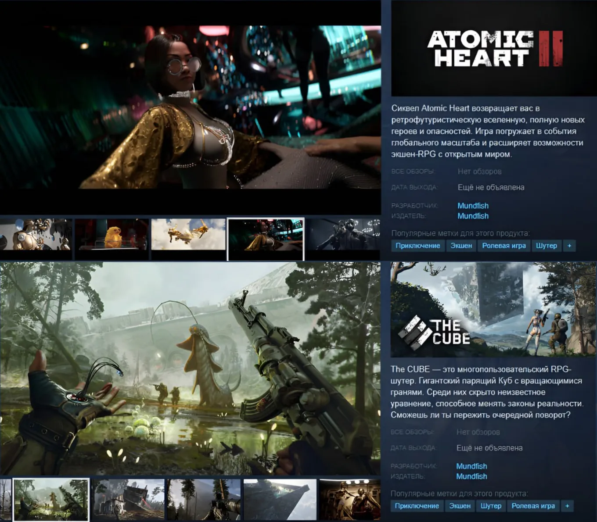Select the highlighted woman in gold jacket thumbnail
Screen dimensions: 597x522
point(266,239)
